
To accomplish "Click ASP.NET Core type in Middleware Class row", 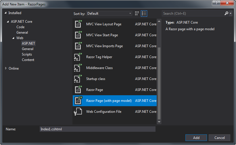I will click(x=146, y=68).
